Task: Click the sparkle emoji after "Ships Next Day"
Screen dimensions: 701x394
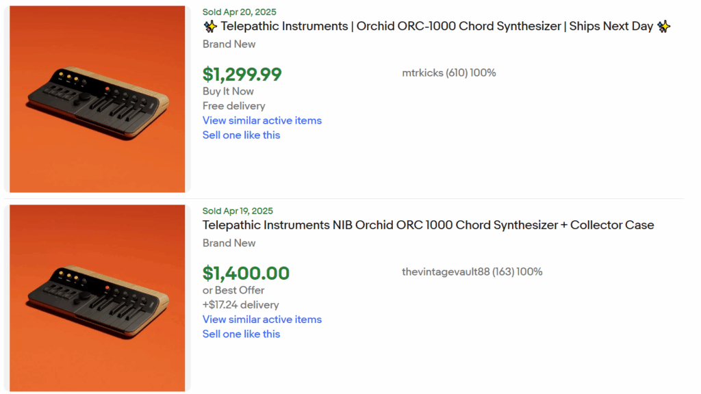Action: point(663,27)
